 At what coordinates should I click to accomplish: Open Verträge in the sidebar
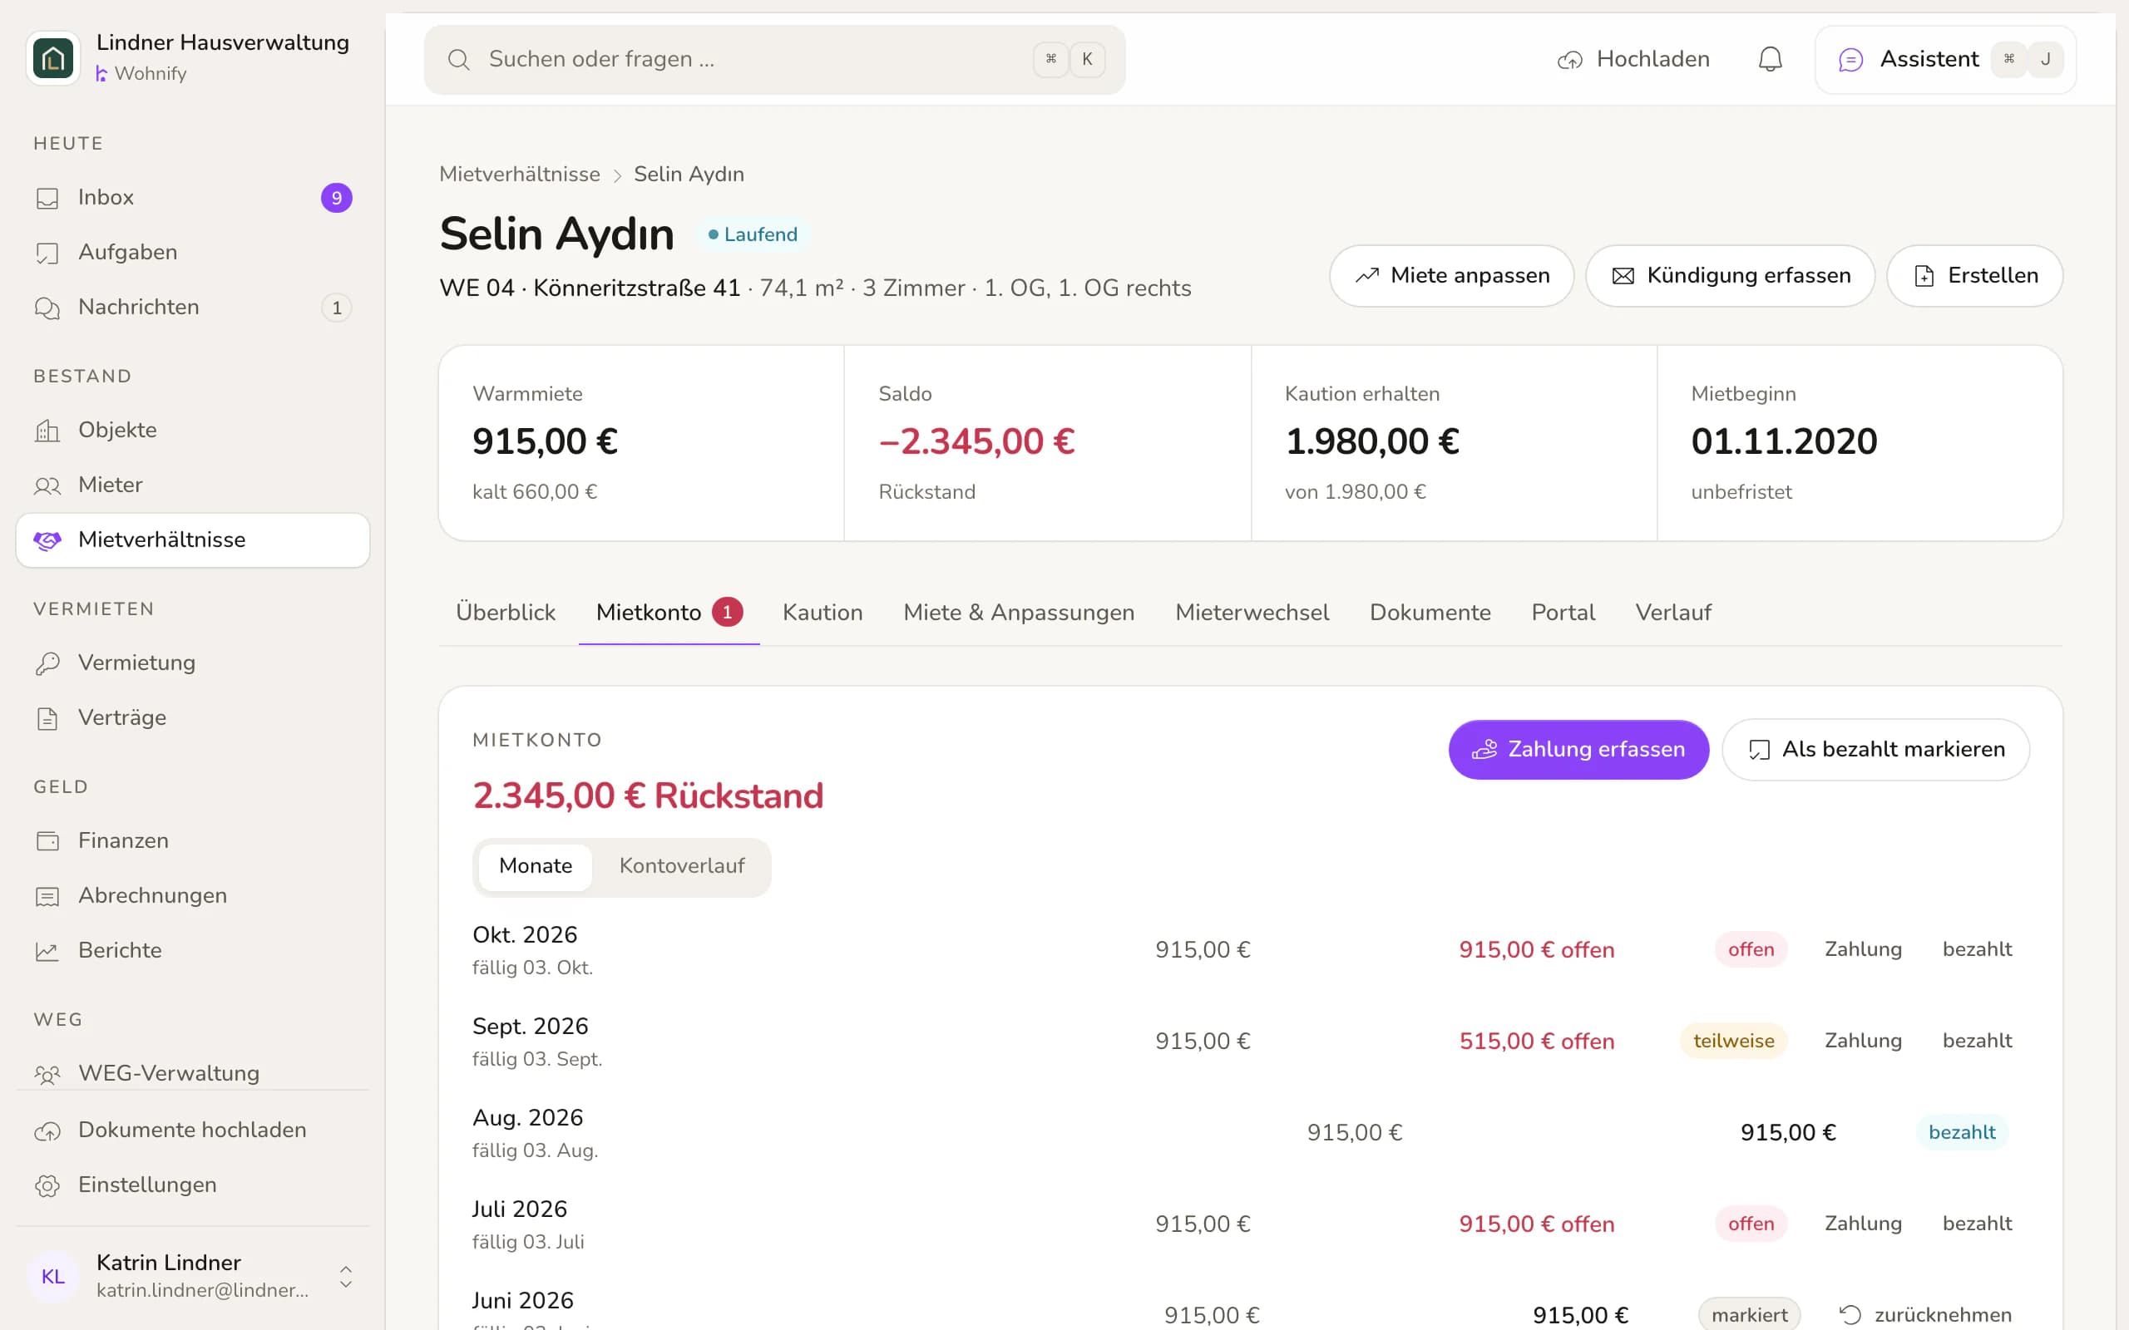(x=193, y=717)
